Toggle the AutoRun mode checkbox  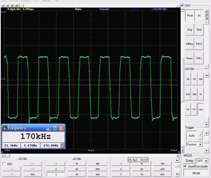point(185,166)
